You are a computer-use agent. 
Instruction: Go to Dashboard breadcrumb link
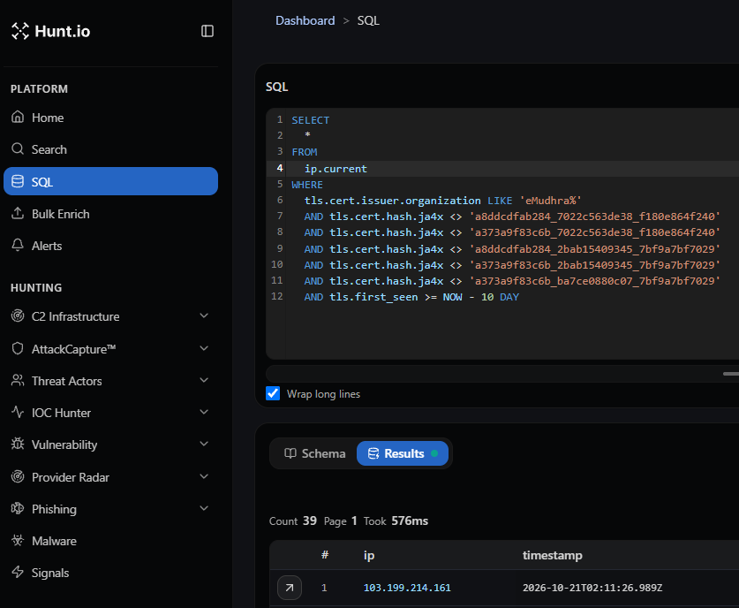click(305, 20)
